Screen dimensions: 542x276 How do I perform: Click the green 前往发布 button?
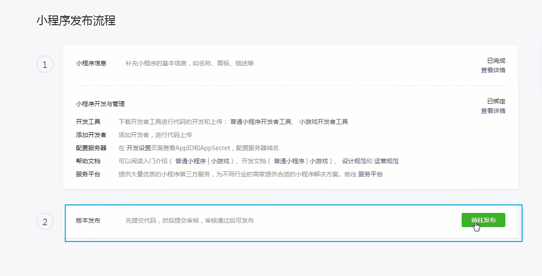coord(483,220)
